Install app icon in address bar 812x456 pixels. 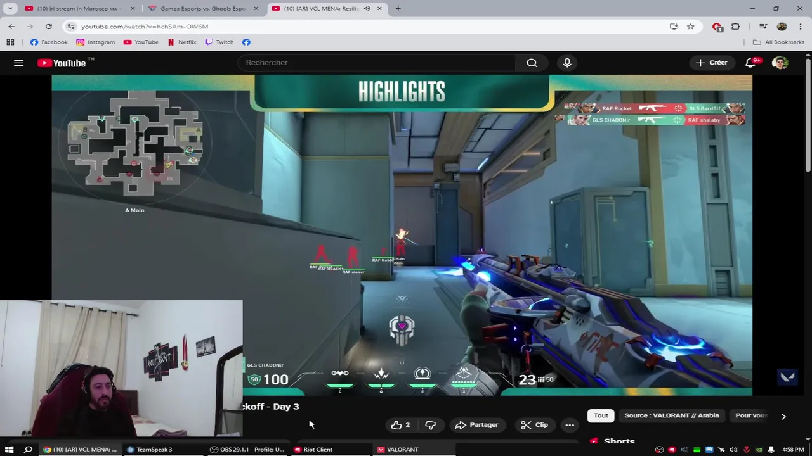click(x=674, y=27)
